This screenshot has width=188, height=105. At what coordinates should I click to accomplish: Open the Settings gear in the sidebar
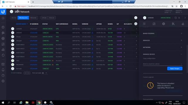pos(3,81)
